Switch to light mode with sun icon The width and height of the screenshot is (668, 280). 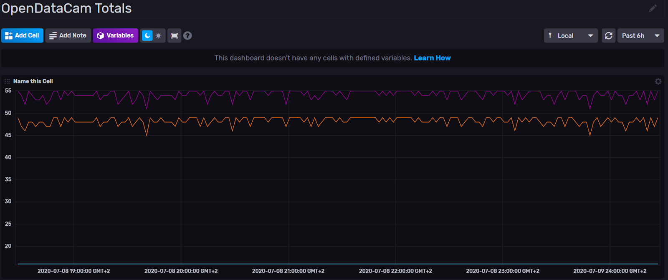point(159,35)
